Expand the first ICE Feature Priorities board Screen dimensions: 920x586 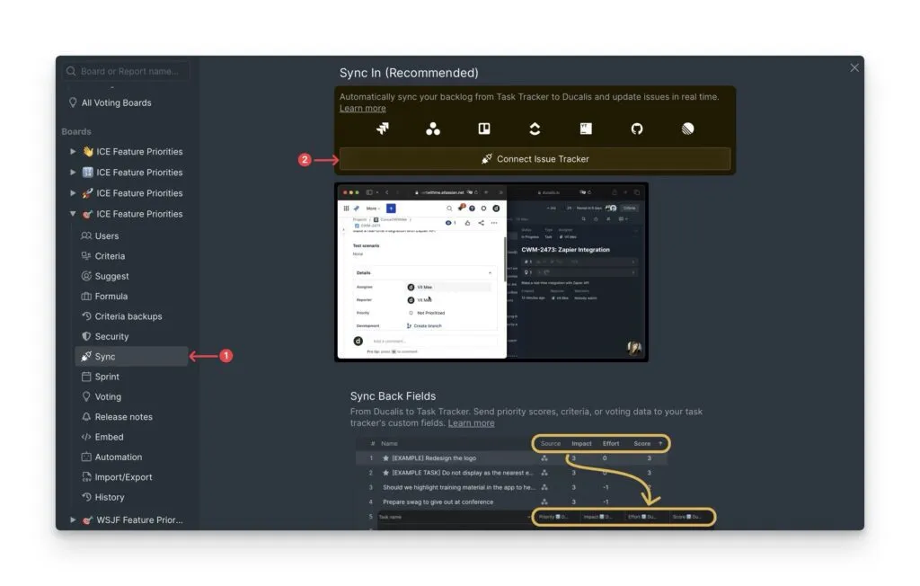tap(73, 152)
